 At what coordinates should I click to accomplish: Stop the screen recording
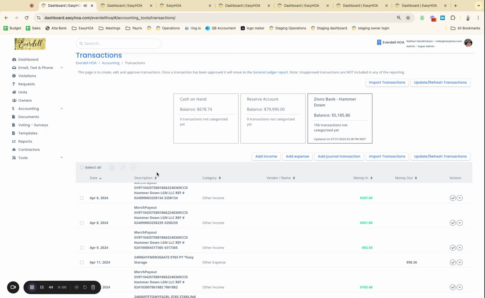pos(32,287)
